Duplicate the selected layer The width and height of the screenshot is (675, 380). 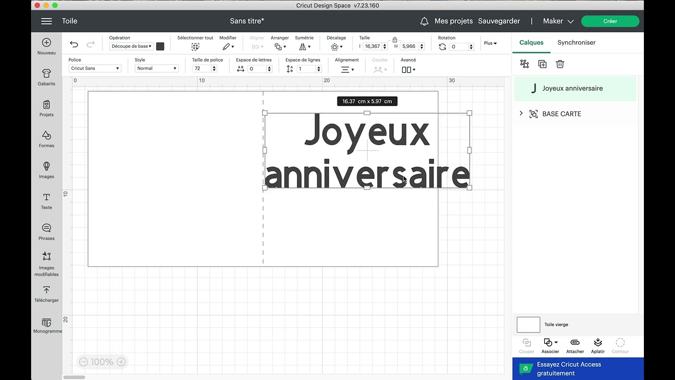542,64
